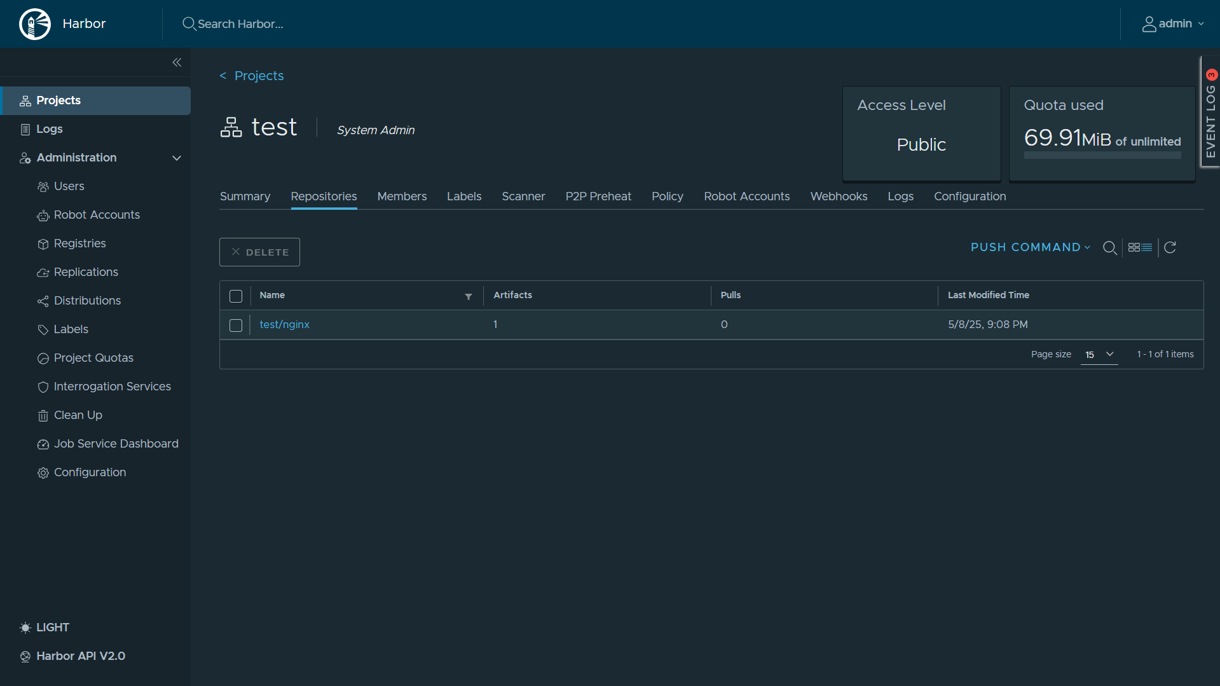Click the Search Harbor input field
The height and width of the screenshot is (686, 1220).
click(240, 24)
